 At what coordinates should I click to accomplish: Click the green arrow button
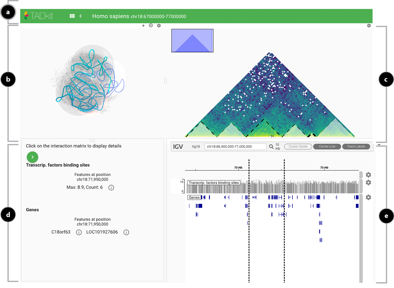32,157
